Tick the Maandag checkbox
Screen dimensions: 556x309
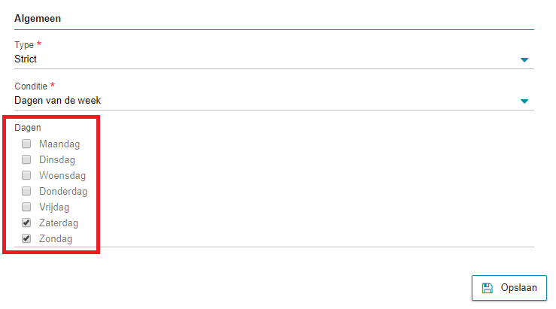(x=26, y=144)
